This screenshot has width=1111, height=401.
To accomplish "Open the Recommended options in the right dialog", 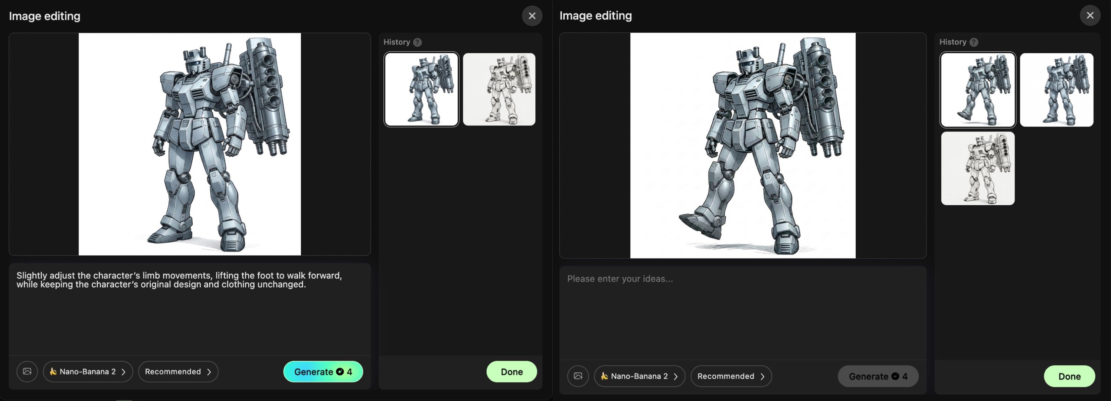I will pos(731,376).
